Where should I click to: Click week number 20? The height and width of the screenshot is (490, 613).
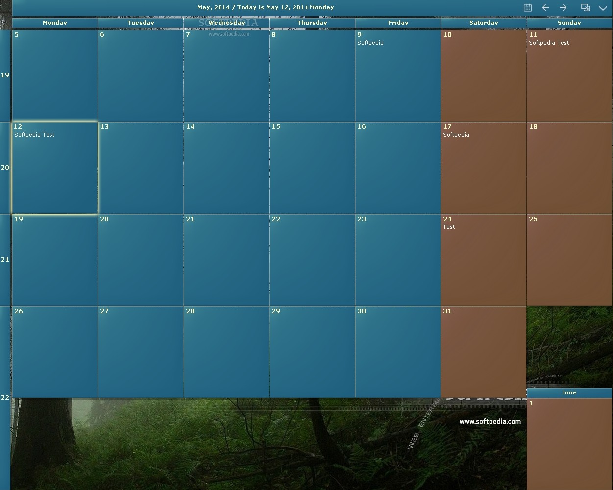(5, 168)
